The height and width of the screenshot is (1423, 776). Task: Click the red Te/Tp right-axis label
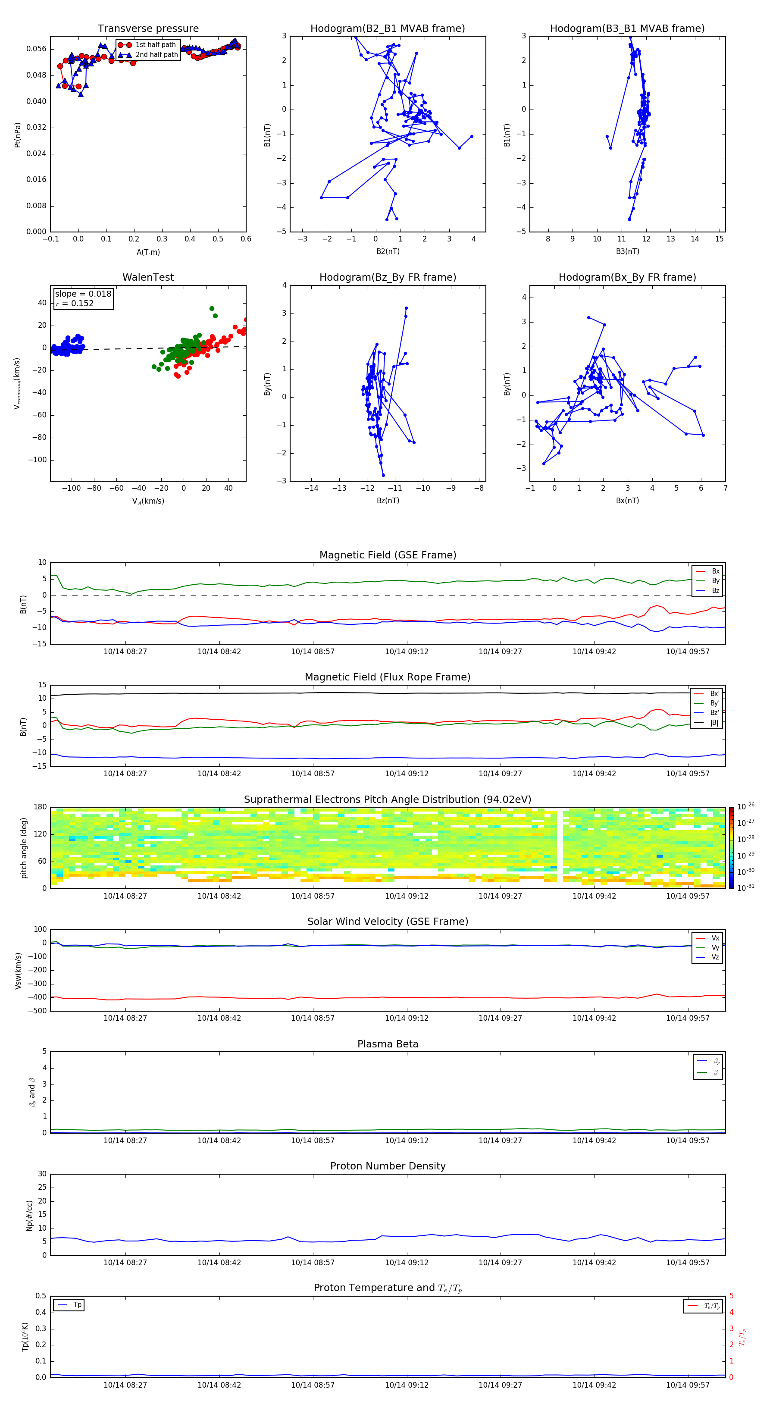coord(742,1337)
